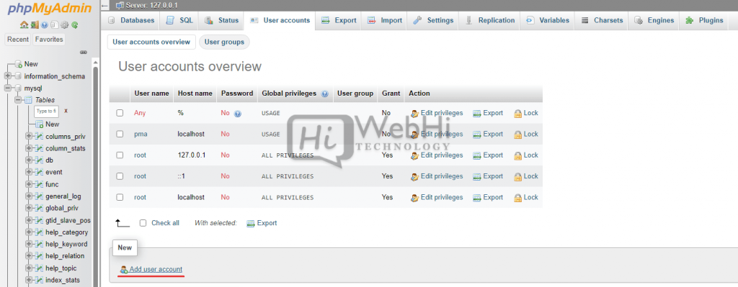Click the Password help info icon for Any user
Screen dimensions: 738x287
point(238,113)
